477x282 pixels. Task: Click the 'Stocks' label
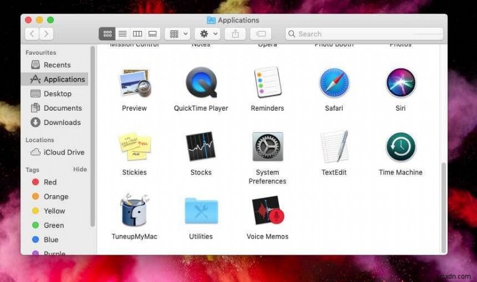[x=201, y=173]
